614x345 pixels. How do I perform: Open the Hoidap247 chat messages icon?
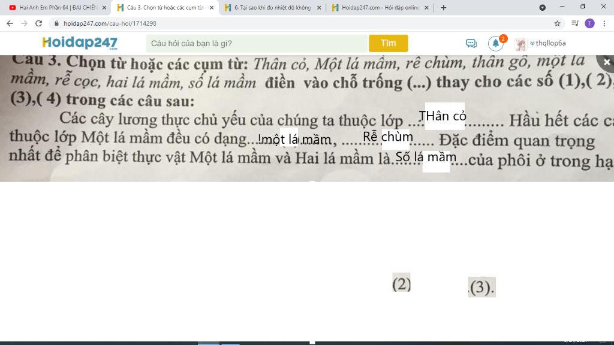coord(471,43)
